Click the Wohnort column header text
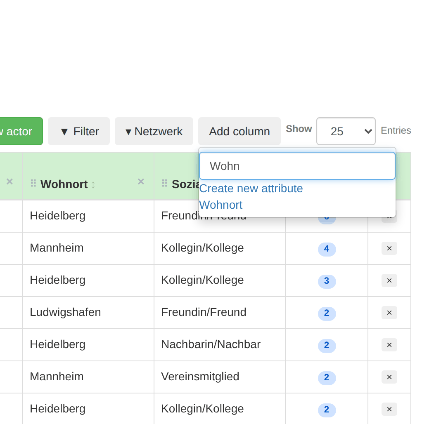Image resolution: width=422 pixels, height=424 pixels. click(64, 184)
